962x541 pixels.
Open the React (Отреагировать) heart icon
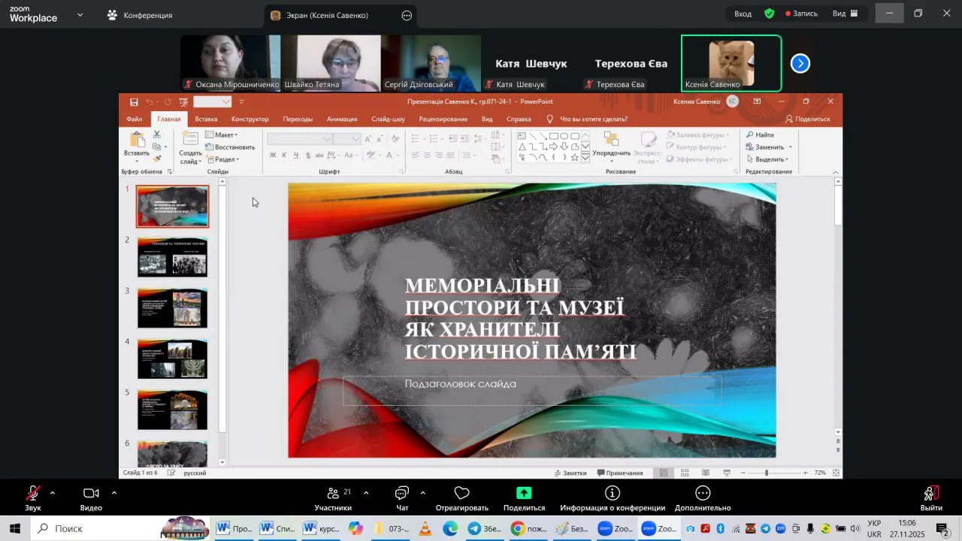[x=462, y=493]
